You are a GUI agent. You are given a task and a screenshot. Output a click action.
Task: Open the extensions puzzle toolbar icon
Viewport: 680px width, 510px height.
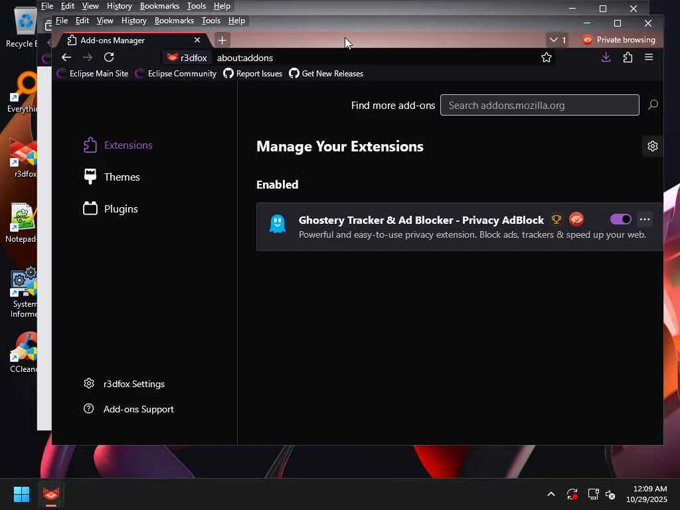click(x=628, y=57)
